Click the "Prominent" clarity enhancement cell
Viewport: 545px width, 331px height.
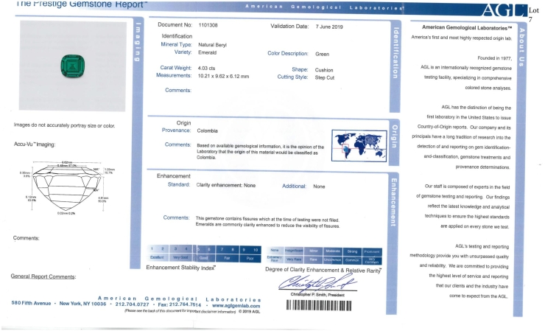pos(372,251)
